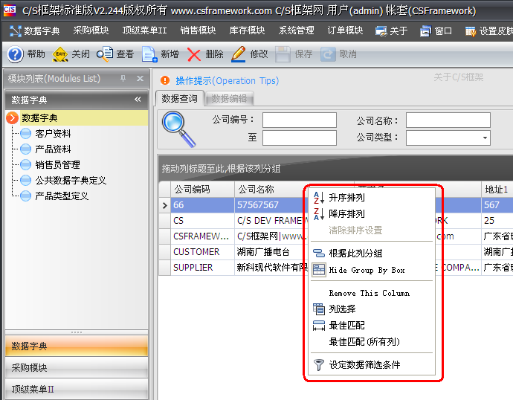Select Hide Group By Box option

tap(367, 271)
